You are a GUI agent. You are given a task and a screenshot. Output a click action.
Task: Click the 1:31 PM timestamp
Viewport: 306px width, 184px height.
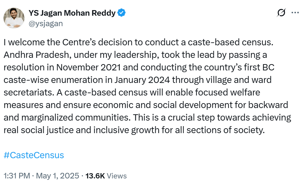point(17,176)
